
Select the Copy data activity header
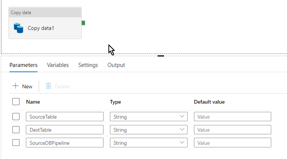[x=45, y=13]
